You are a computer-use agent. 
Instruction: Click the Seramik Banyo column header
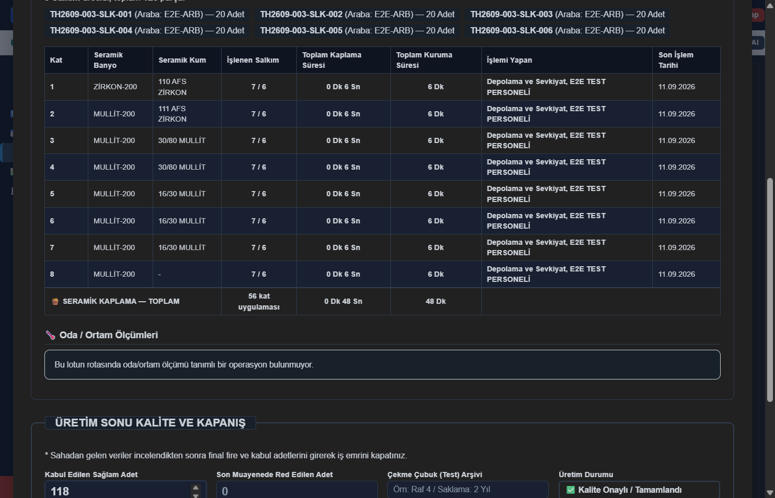click(x=120, y=60)
